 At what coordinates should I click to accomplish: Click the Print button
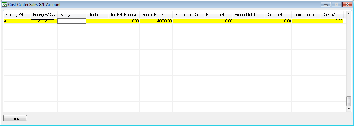coord(15,118)
